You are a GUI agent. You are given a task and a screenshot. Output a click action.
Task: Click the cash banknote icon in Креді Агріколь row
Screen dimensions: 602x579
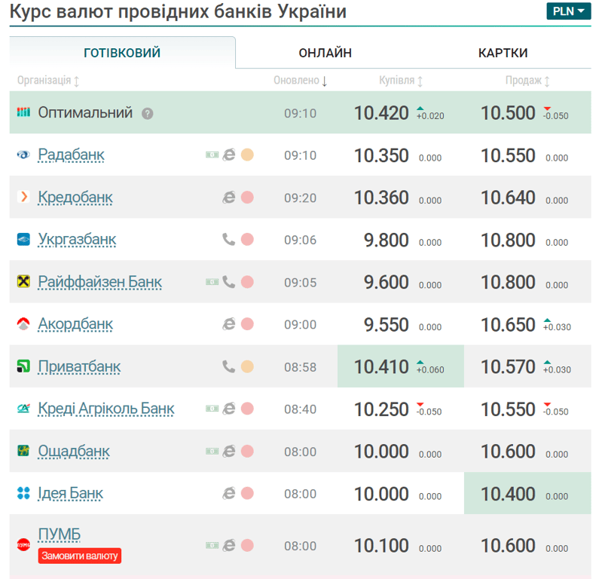tap(212, 409)
